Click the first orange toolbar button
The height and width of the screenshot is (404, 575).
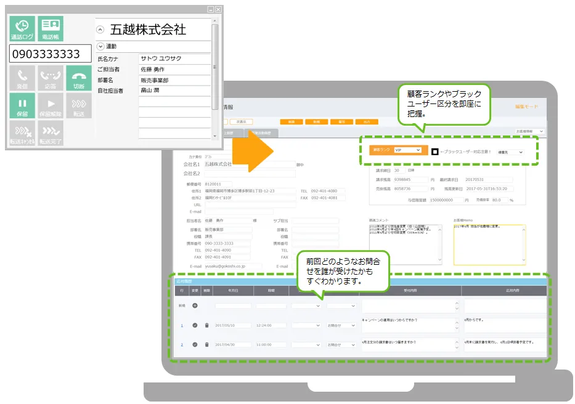point(292,122)
